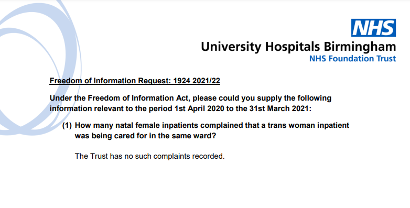410x208 pixels.
Task: Click the words 'supply the following'
Action: point(294,98)
